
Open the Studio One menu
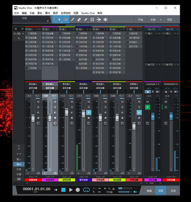pyautogui.click(x=88, y=13)
